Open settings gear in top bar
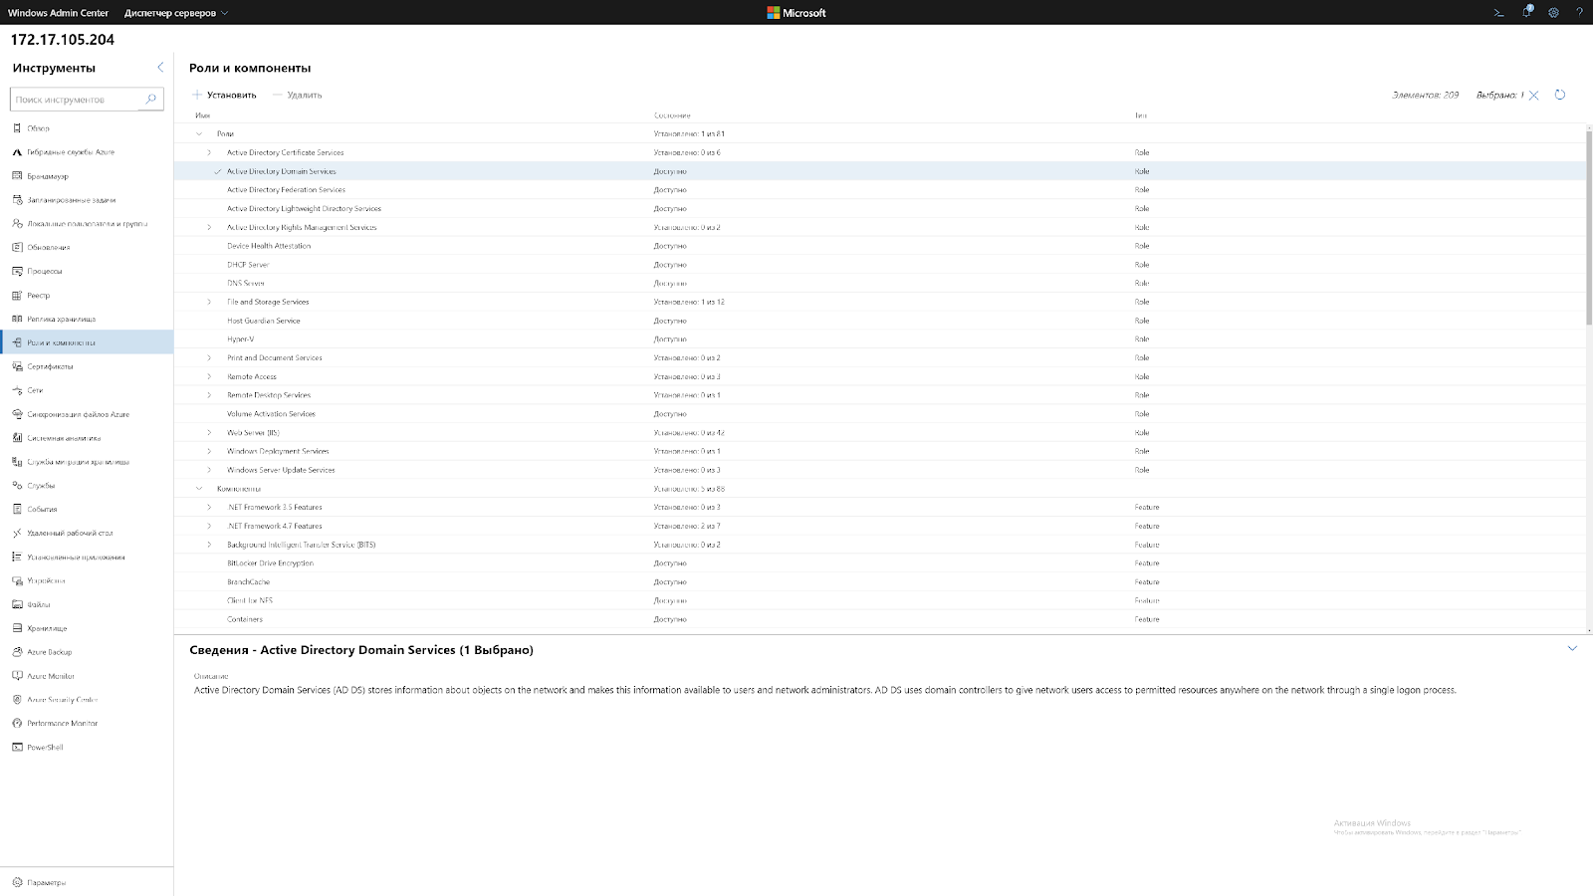The height and width of the screenshot is (896, 1593). (x=1553, y=13)
